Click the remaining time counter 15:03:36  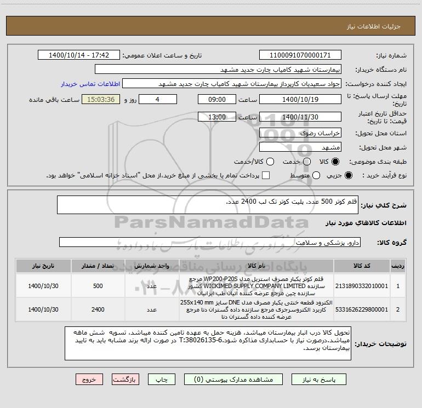point(101,99)
